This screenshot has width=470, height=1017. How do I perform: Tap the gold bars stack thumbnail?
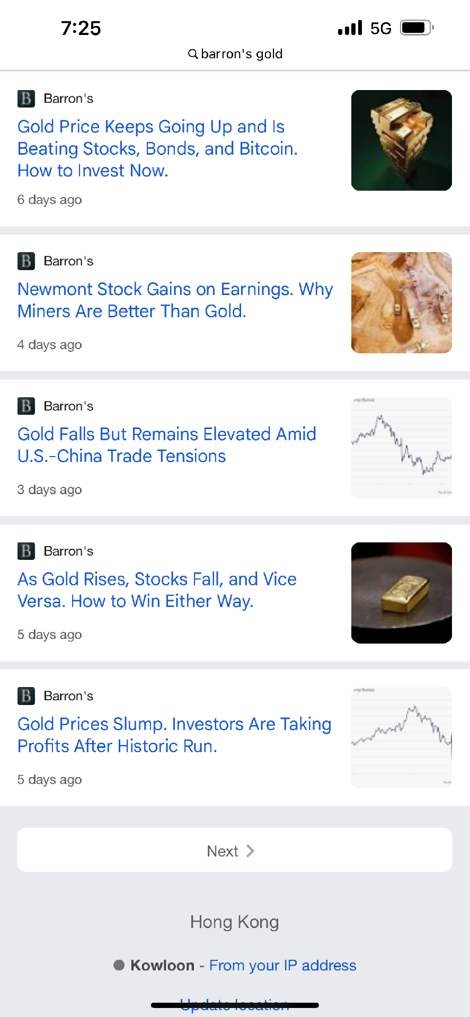pyautogui.click(x=401, y=140)
